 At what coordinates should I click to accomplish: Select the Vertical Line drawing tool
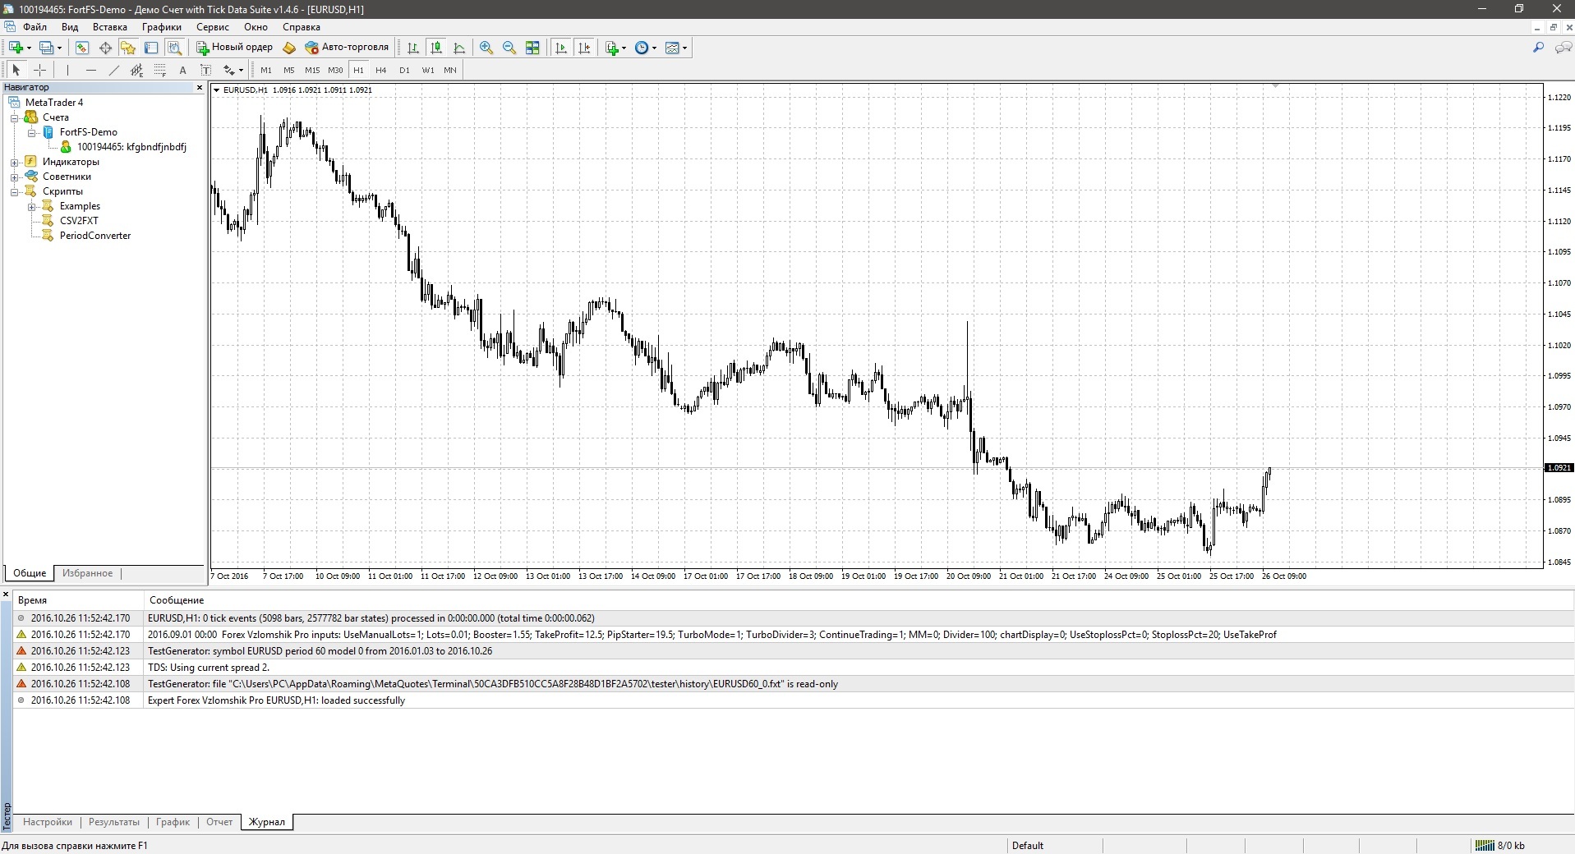point(68,70)
